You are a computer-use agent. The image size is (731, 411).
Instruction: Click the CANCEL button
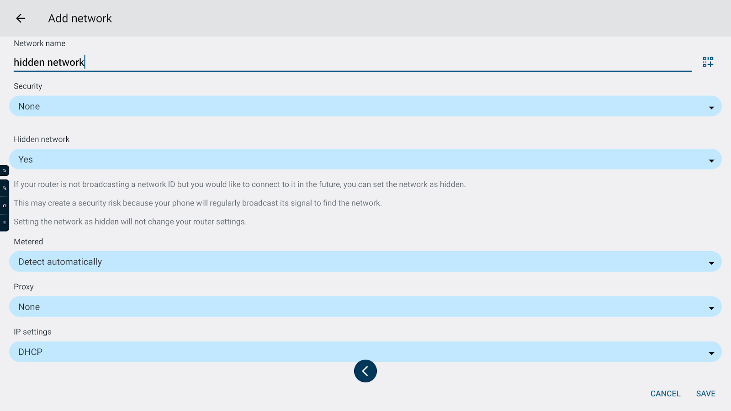[x=665, y=394]
